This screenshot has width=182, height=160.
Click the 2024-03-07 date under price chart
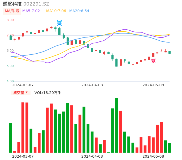click(23, 85)
